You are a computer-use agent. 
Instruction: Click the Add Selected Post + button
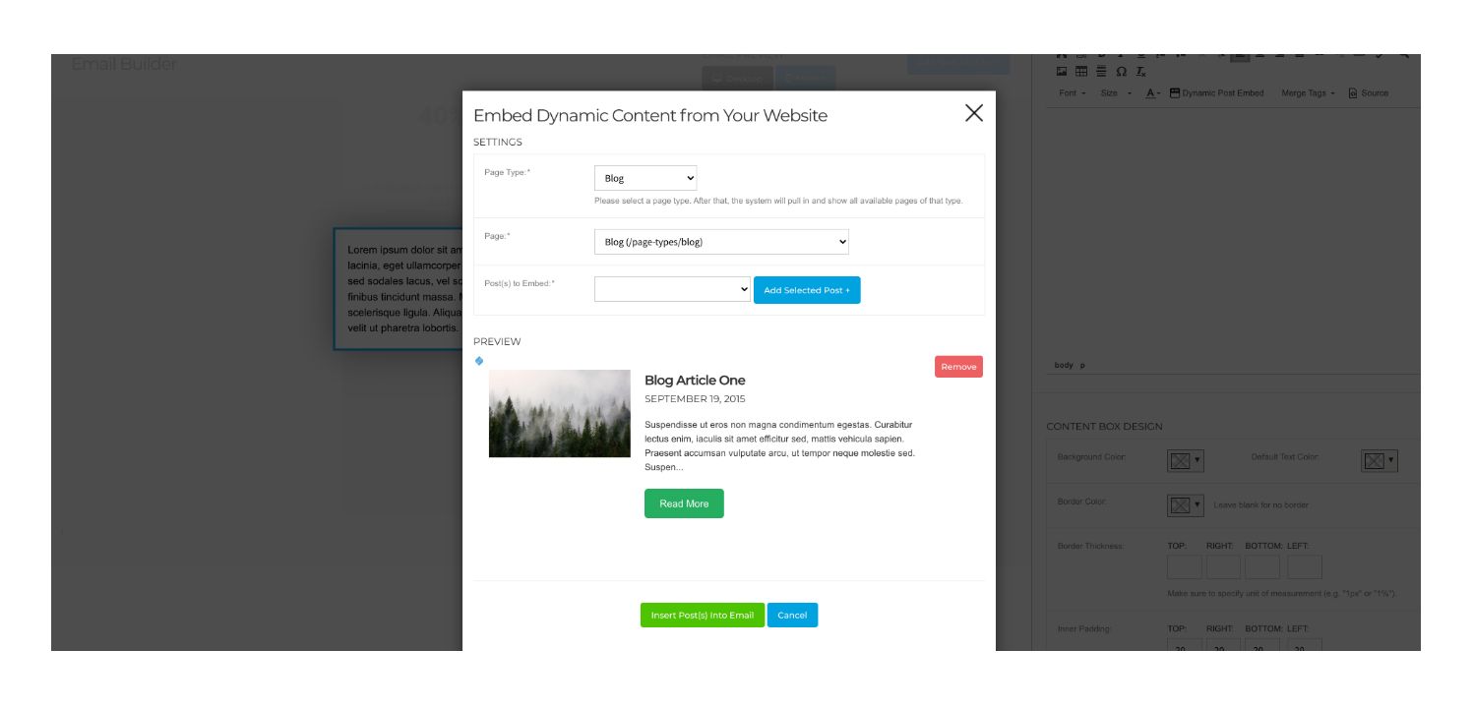[807, 289]
